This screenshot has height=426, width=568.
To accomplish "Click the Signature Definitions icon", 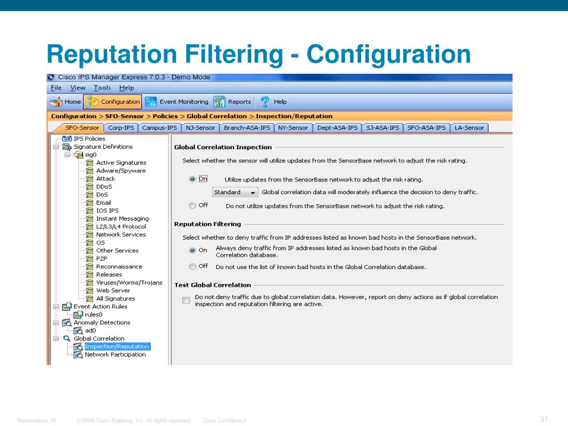I will click(x=67, y=146).
